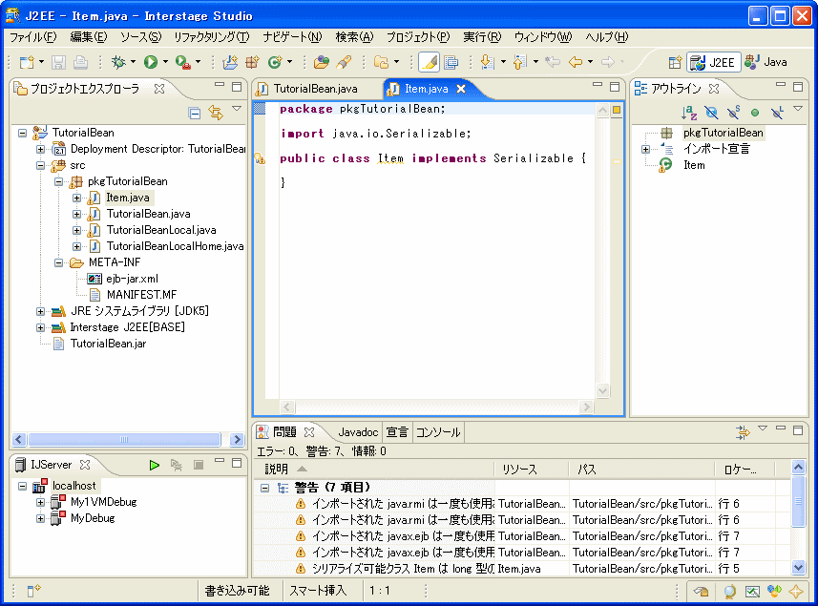Click the New wizard toolbar icon

(x=27, y=63)
